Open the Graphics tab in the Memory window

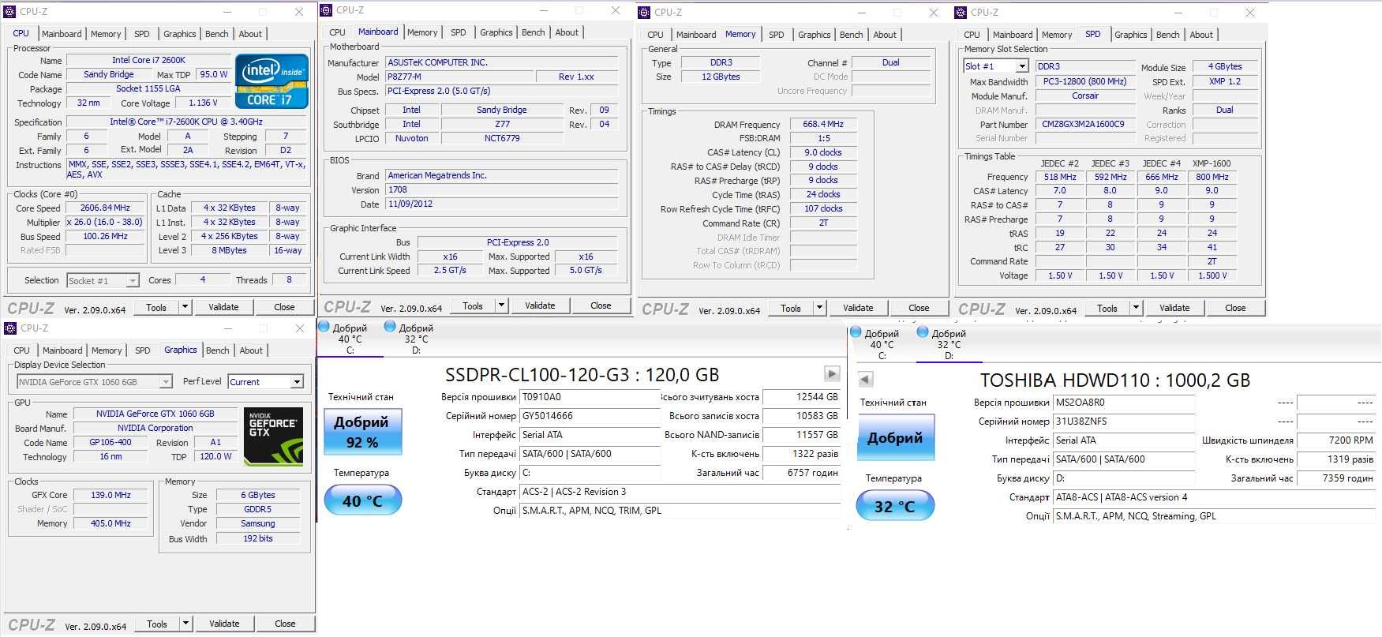pos(814,35)
